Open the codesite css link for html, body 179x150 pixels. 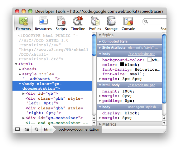coord(143,85)
